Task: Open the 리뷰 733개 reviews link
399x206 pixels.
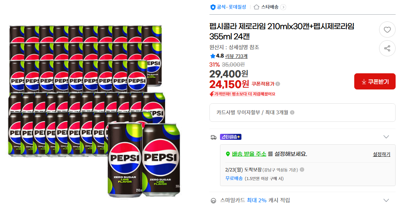Action: pyautogui.click(x=236, y=56)
